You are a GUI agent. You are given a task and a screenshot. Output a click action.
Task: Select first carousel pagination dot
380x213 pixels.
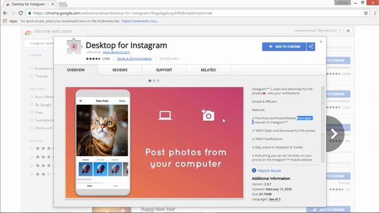coord(150,80)
